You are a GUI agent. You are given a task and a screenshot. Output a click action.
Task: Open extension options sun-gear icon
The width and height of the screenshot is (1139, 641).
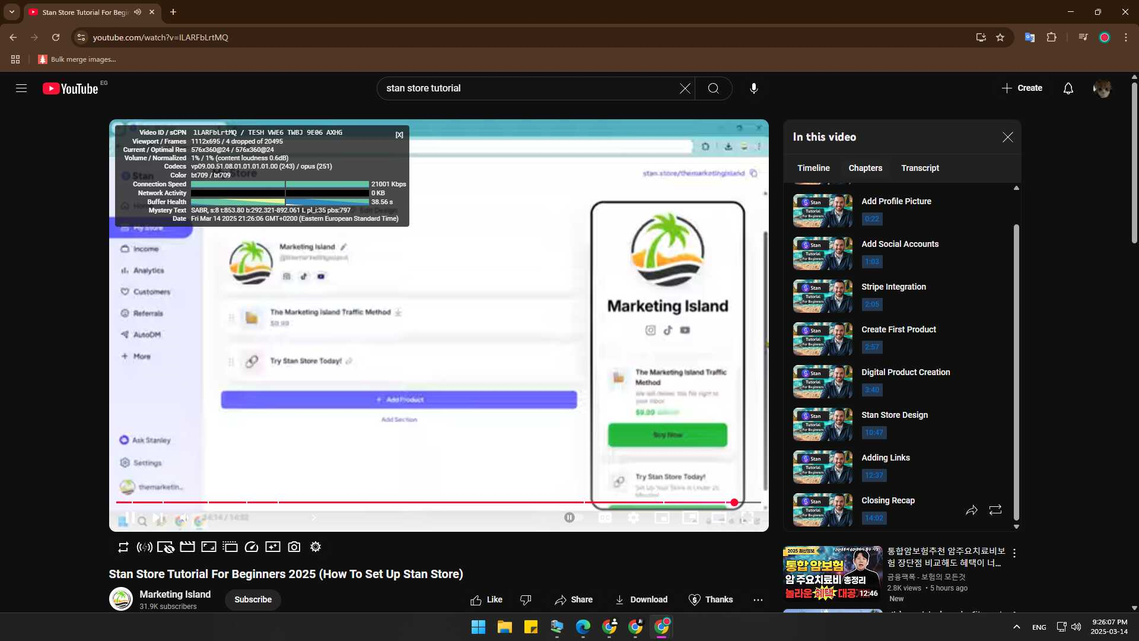316,547
